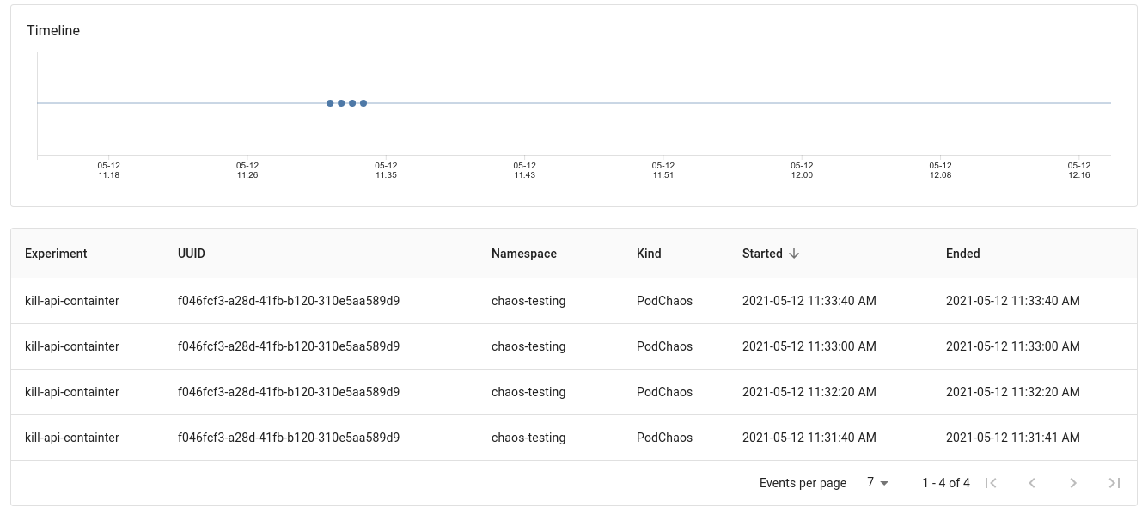Go to the previous page
This screenshot has width=1148, height=514.
click(1032, 483)
